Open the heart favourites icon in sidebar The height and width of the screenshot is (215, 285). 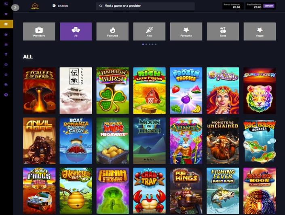tap(6, 14)
